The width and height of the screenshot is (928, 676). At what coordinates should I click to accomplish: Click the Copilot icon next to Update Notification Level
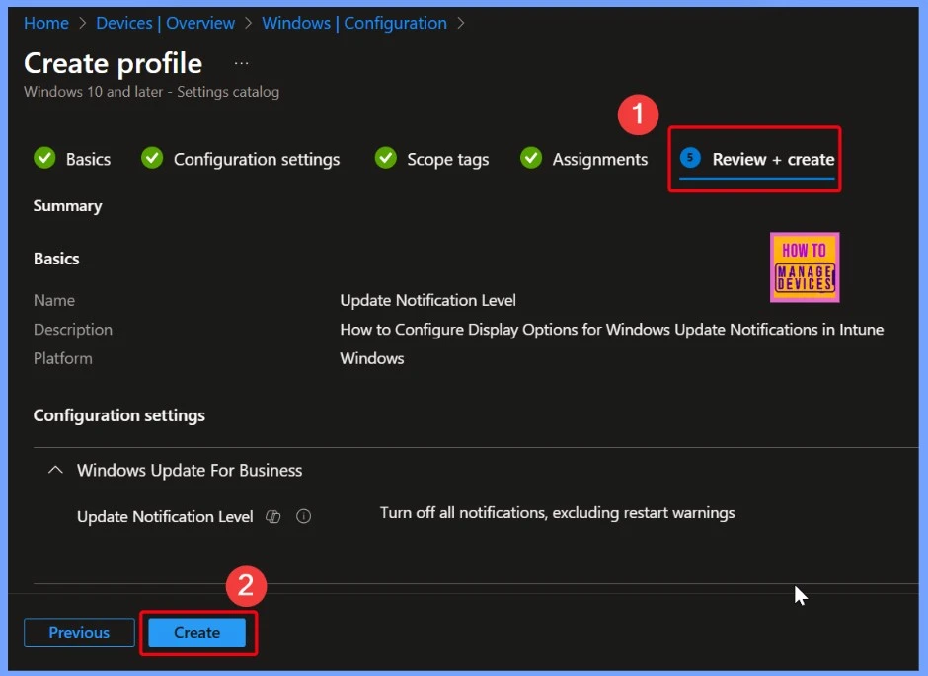(272, 516)
